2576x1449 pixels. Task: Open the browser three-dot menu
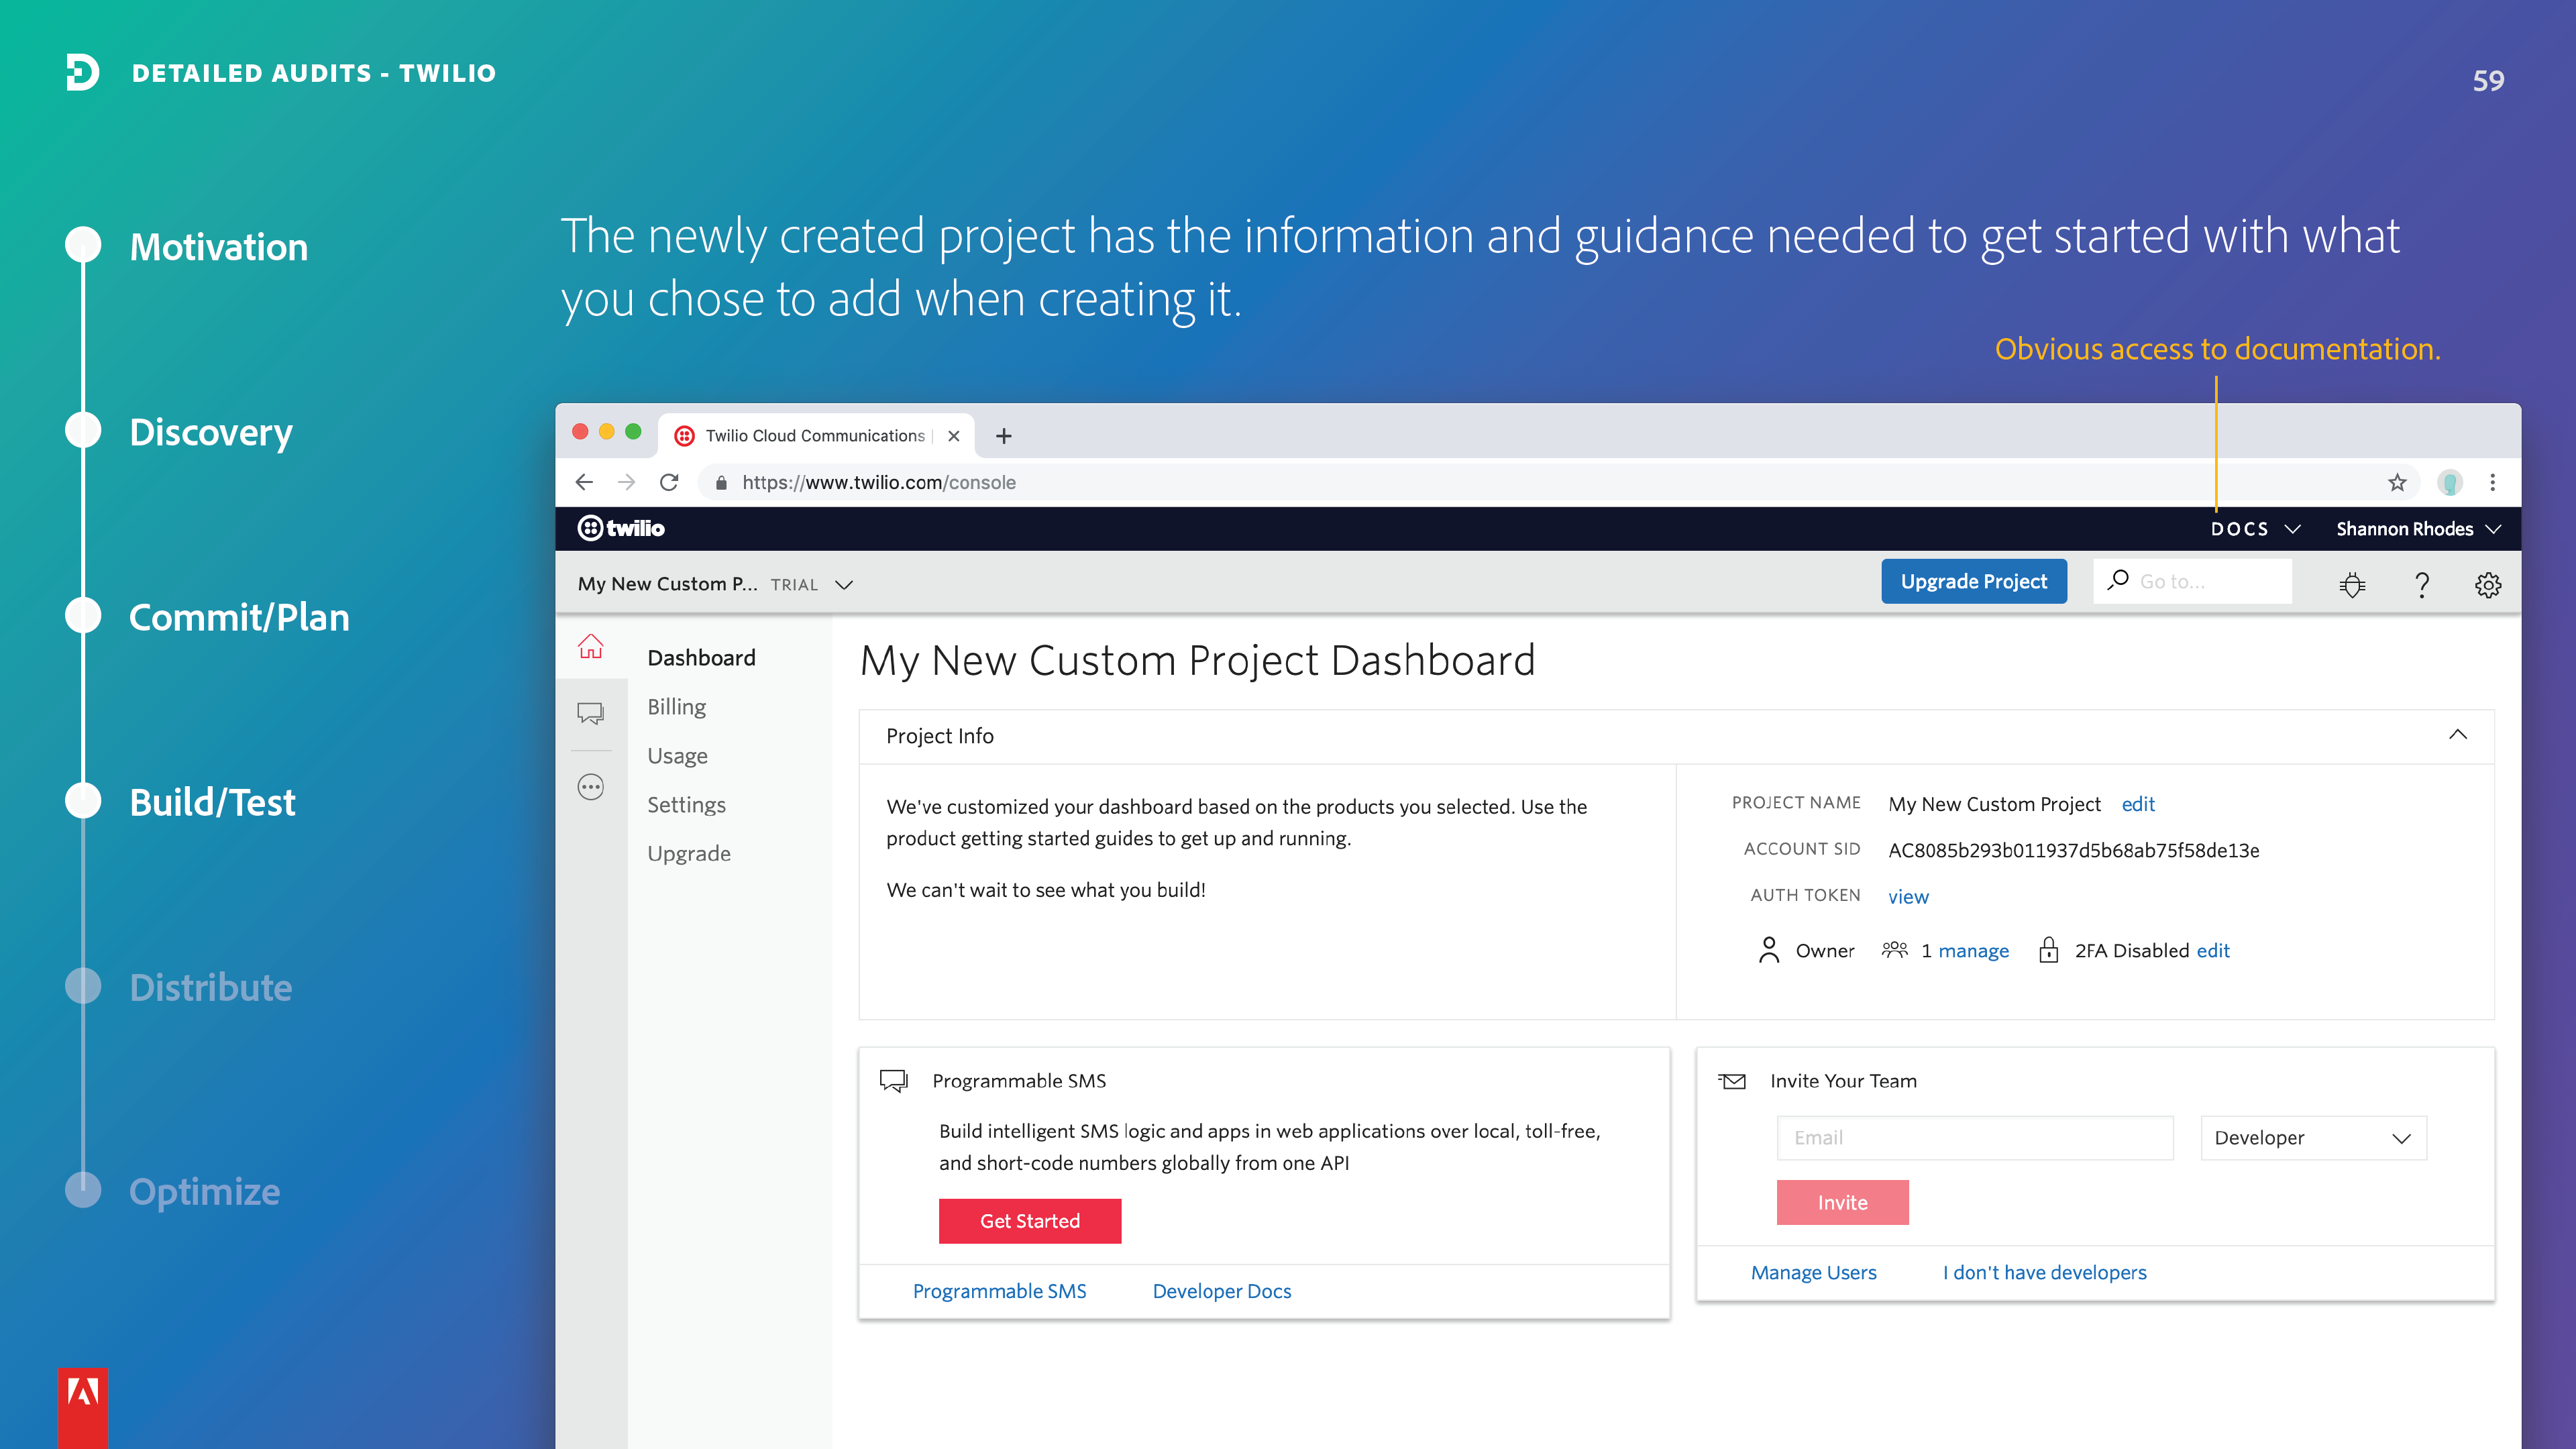tap(2492, 483)
